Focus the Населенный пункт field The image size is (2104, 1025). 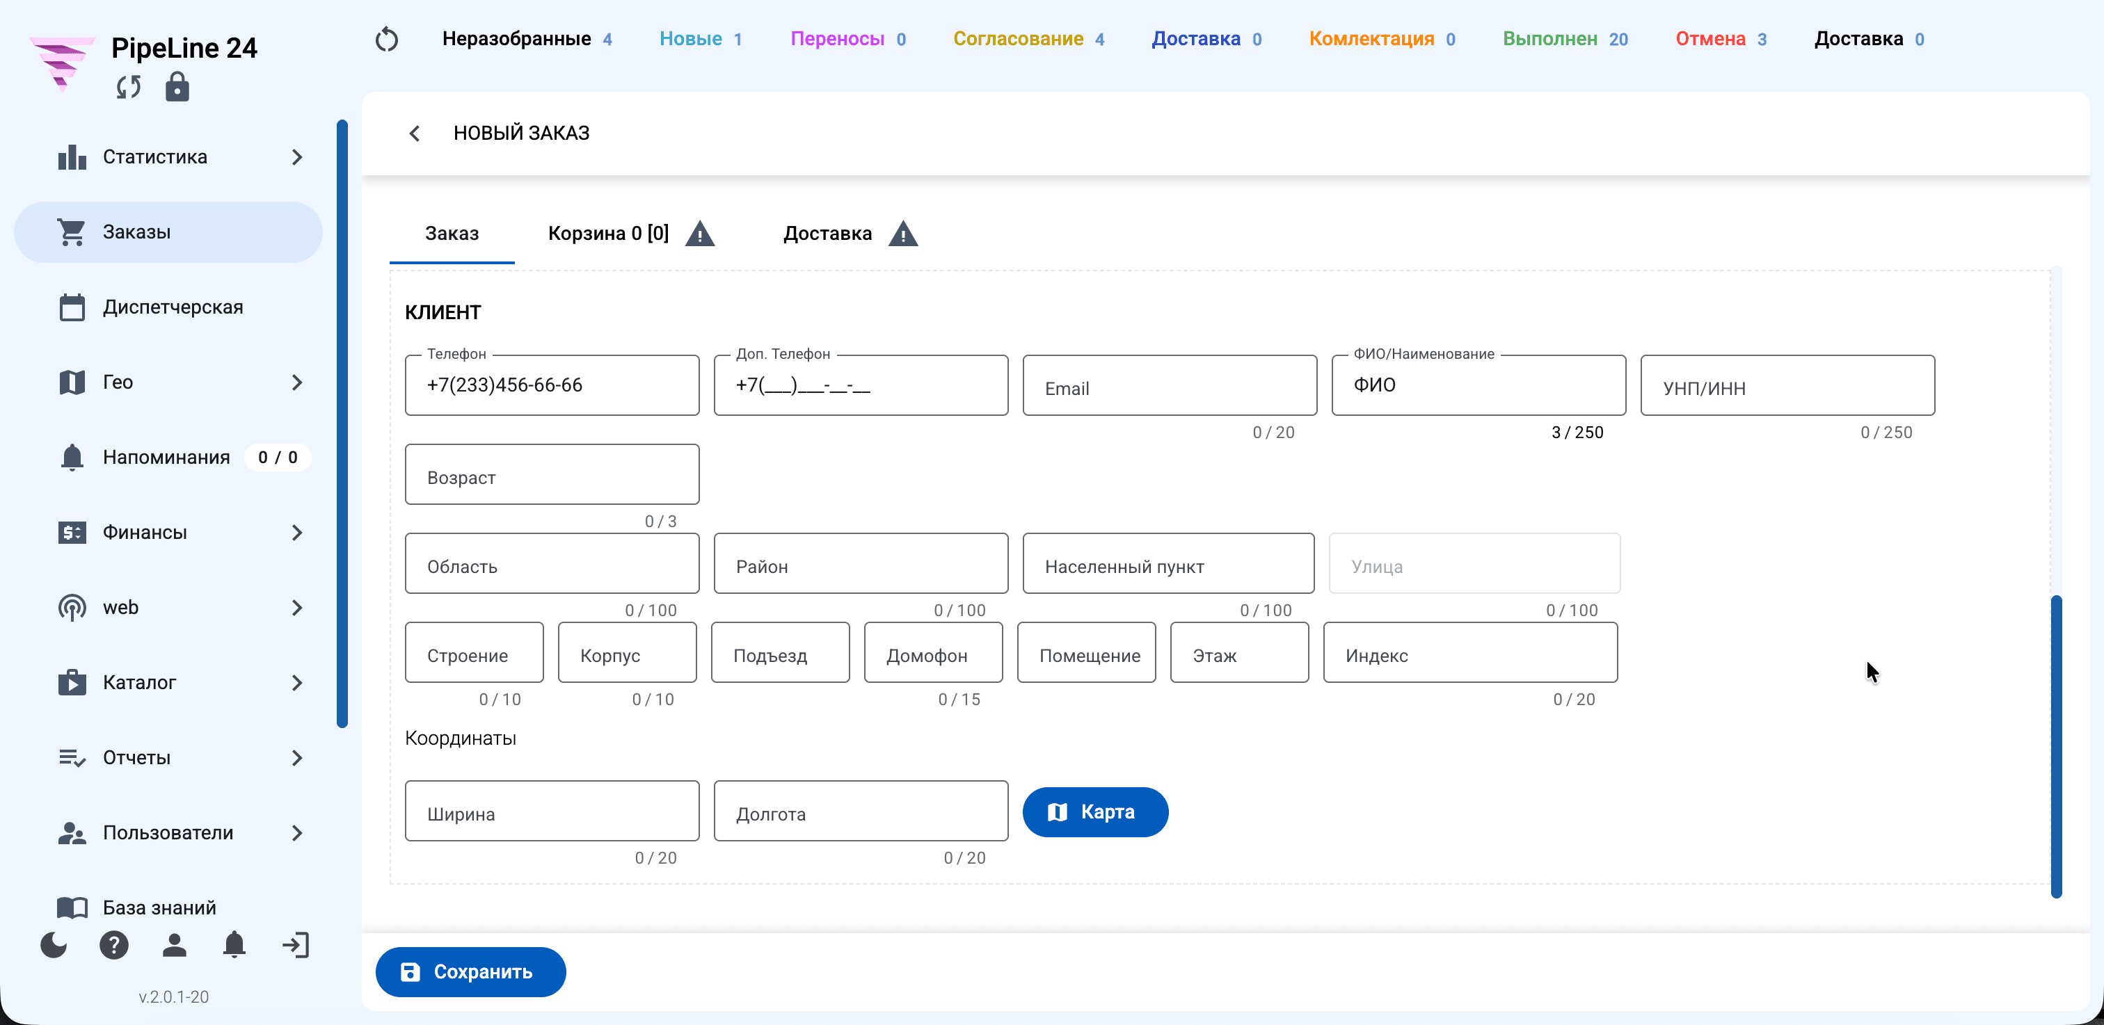[x=1169, y=563]
